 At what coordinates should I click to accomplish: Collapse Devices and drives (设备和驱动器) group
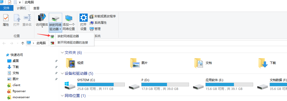62,74
